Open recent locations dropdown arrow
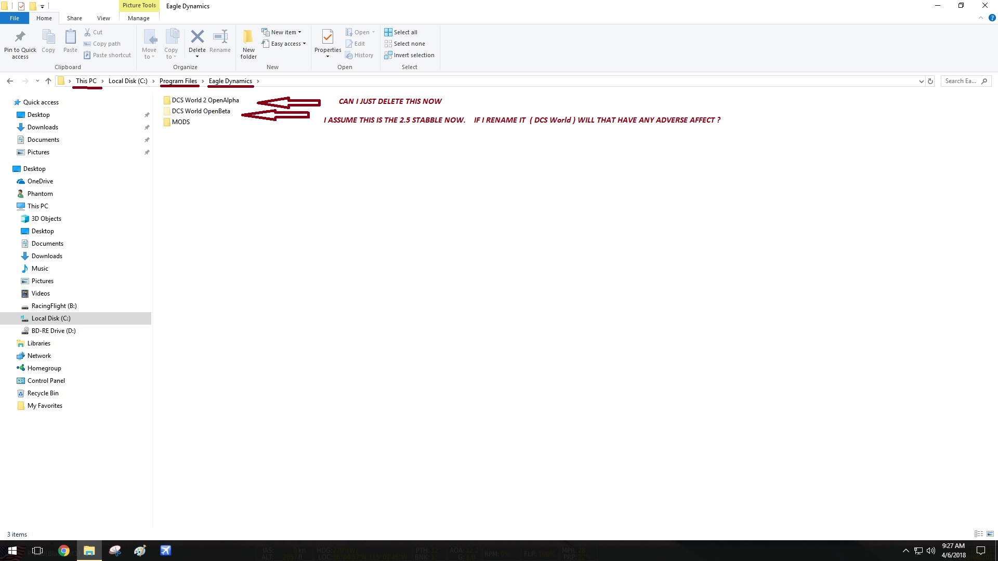This screenshot has height=561, width=998. [37, 81]
